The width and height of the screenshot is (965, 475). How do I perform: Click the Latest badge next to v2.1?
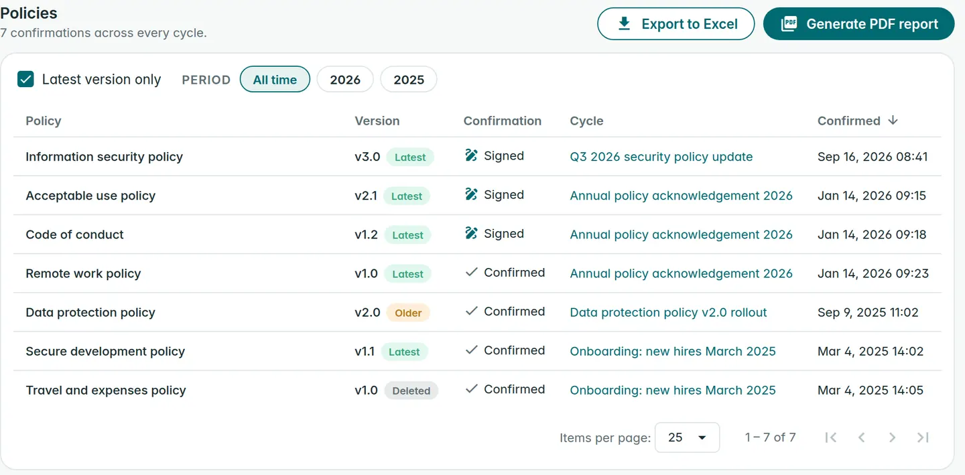(x=407, y=196)
